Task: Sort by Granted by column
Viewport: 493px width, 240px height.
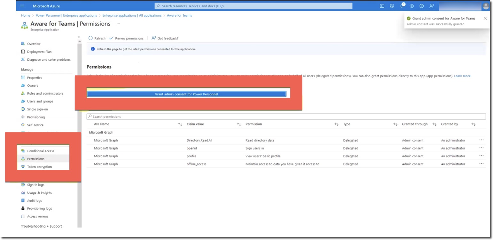Action: point(473,124)
